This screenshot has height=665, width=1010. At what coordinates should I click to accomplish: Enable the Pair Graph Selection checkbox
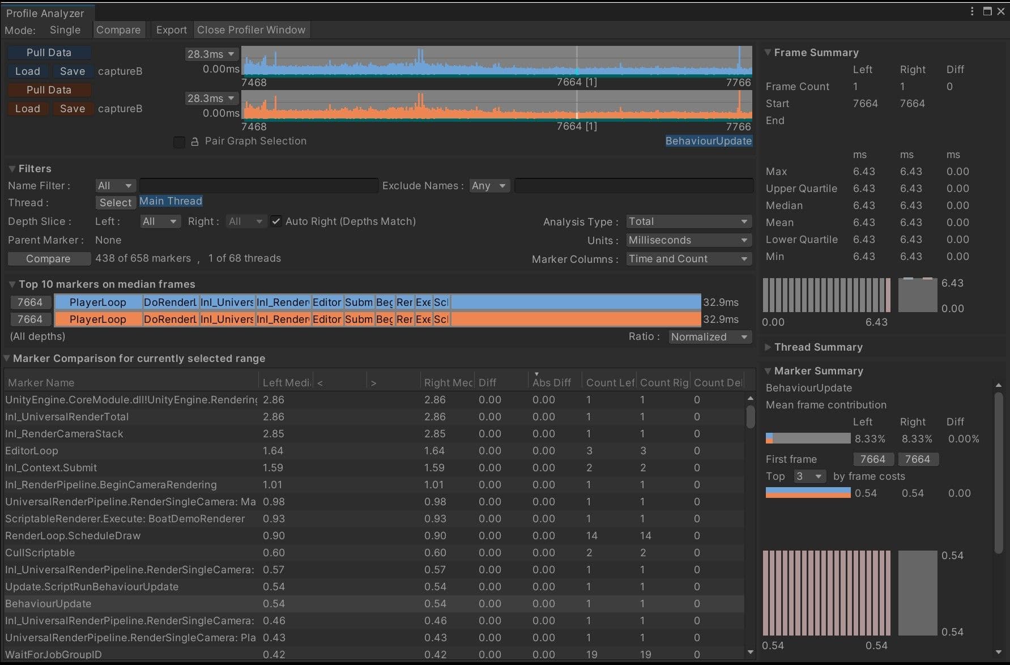click(x=179, y=142)
